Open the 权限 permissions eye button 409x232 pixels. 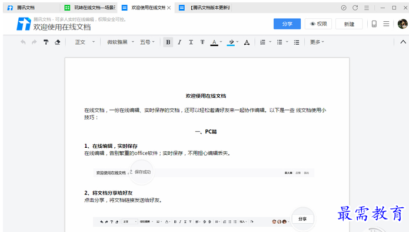point(318,24)
